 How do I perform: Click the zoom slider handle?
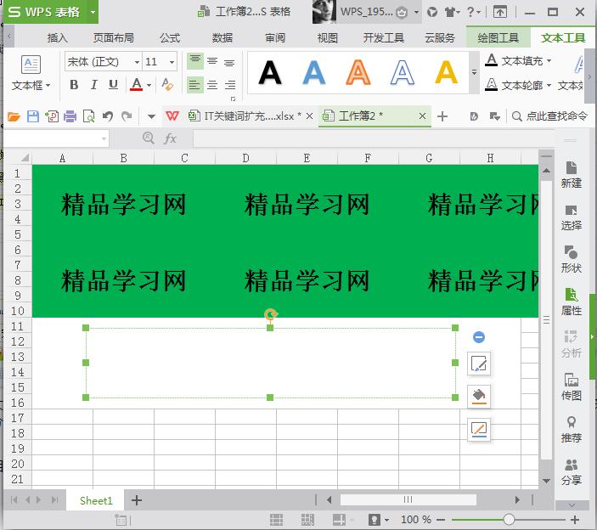tap(509, 519)
